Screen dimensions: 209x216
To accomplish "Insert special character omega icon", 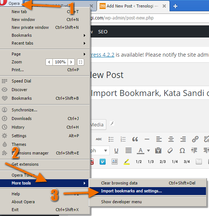I will (182, 151).
